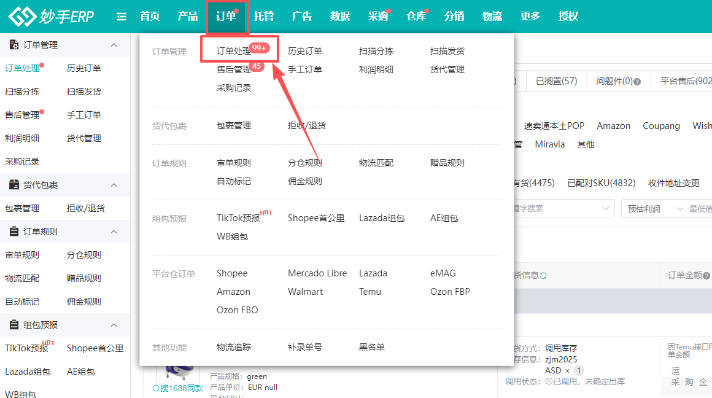The height and width of the screenshot is (398, 712).
Task: Click the 订单管理 sidebar section icon
Action: (x=14, y=44)
